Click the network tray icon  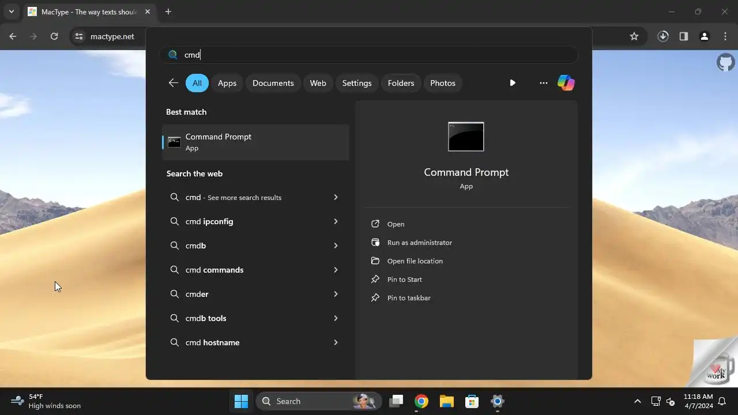656,401
